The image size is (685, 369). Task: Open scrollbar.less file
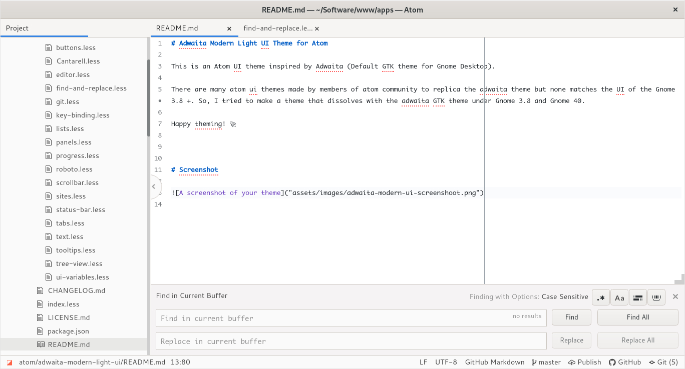coord(77,182)
